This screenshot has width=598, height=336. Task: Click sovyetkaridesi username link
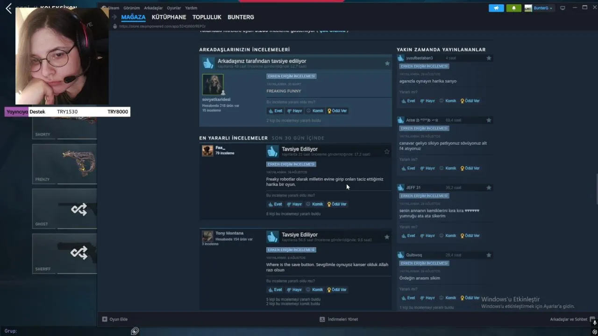click(216, 99)
